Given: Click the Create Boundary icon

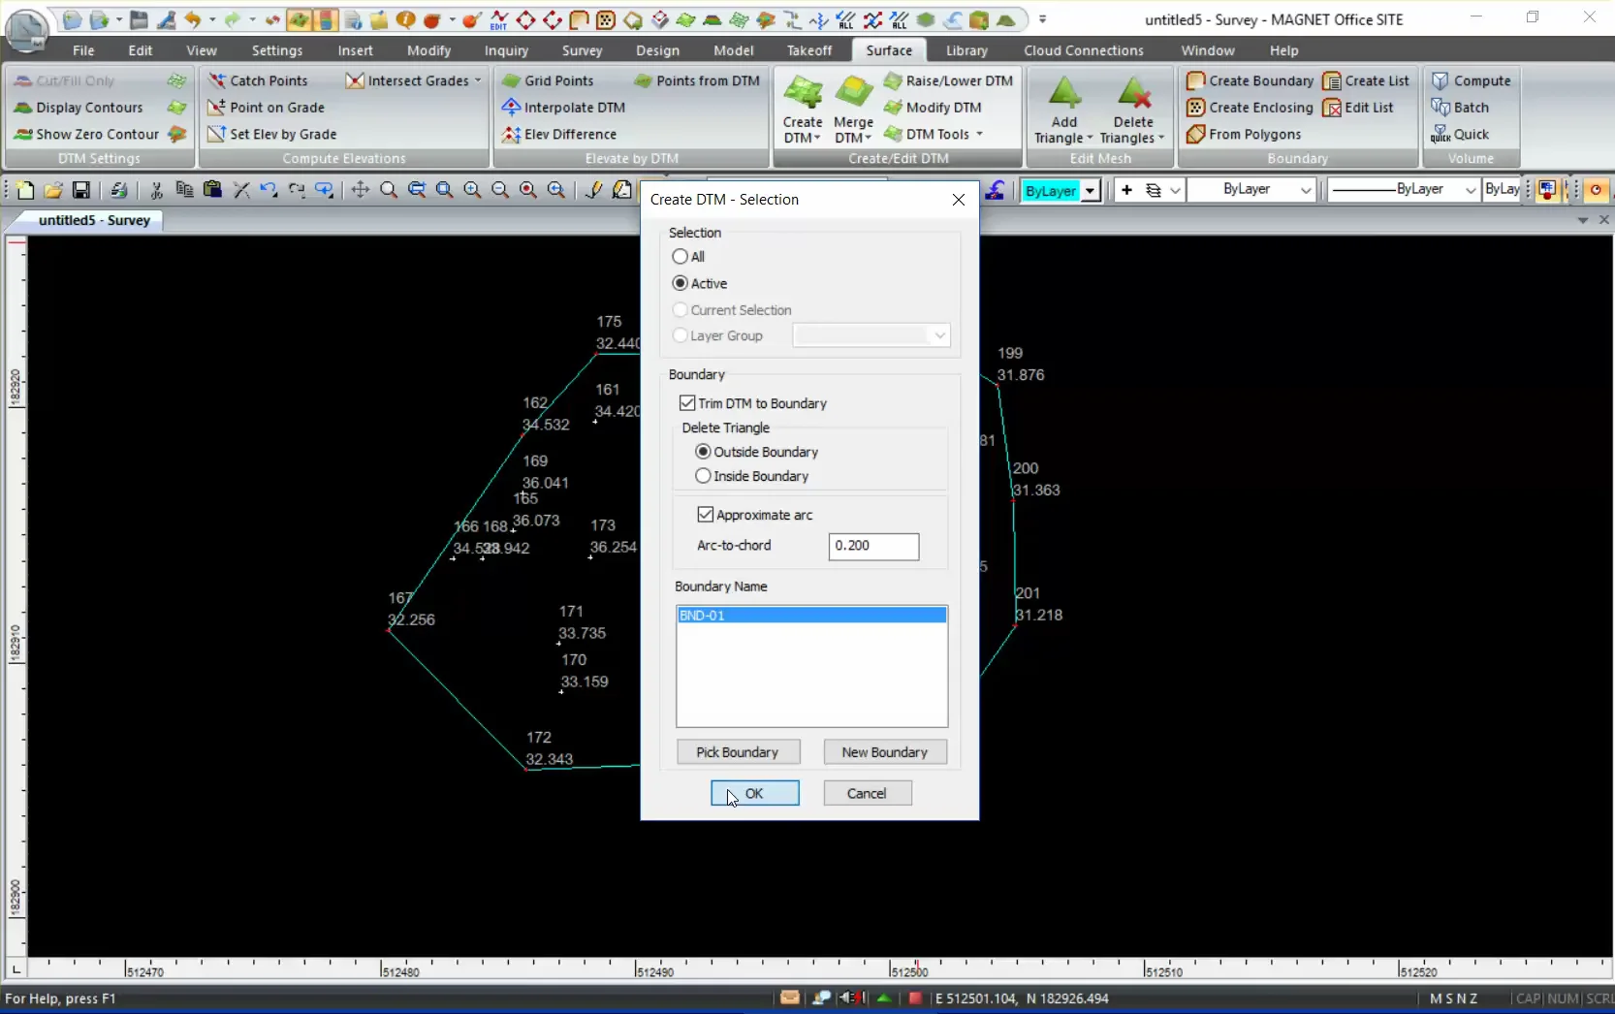Looking at the screenshot, I should point(1196,80).
